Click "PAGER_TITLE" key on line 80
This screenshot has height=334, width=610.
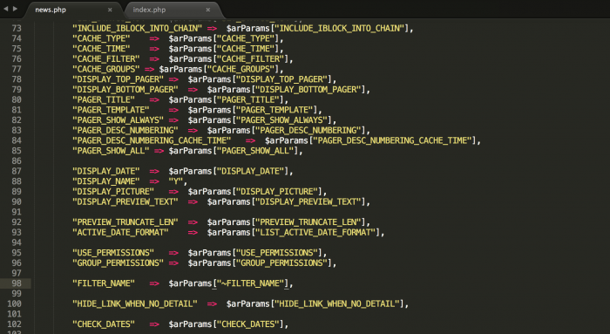point(104,99)
